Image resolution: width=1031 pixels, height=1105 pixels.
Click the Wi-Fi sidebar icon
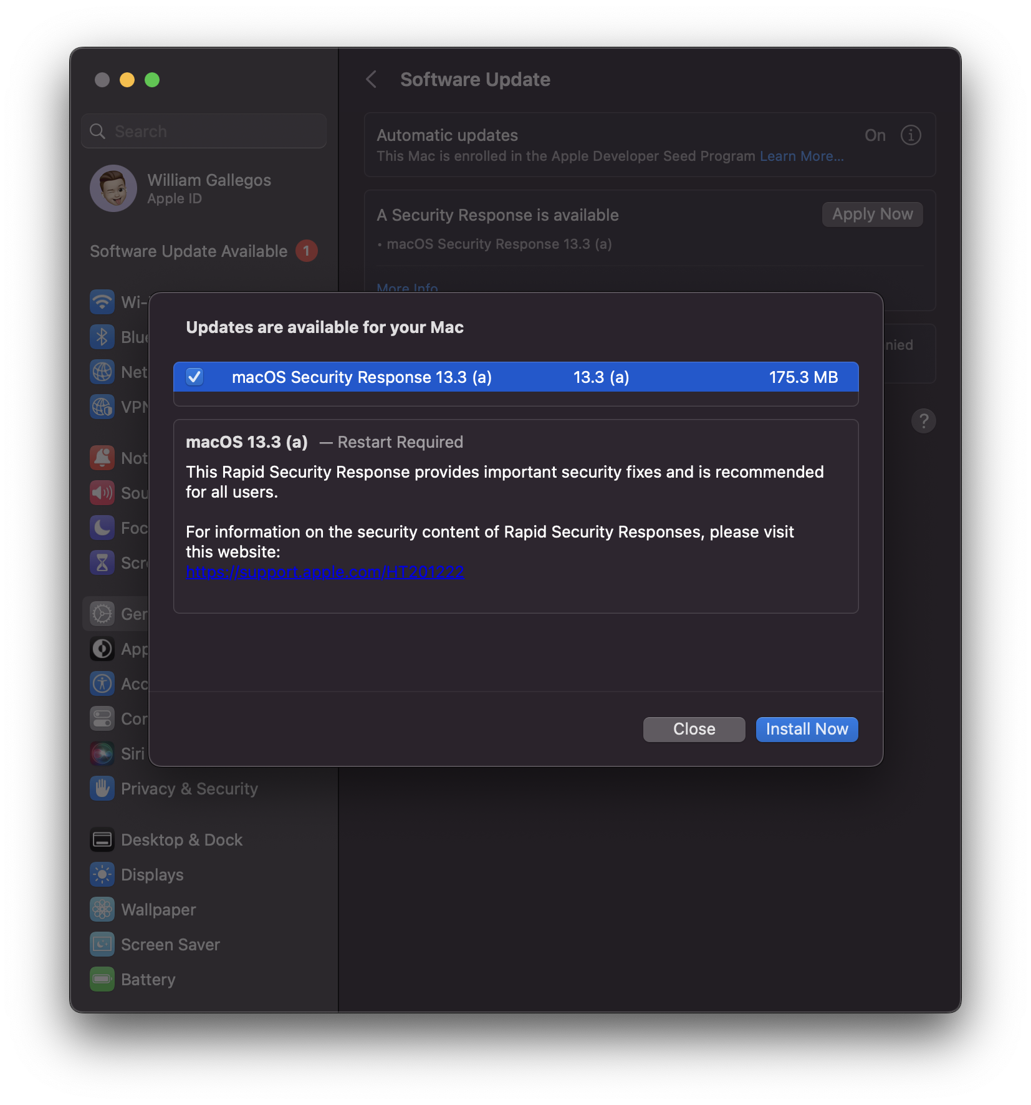tap(102, 302)
